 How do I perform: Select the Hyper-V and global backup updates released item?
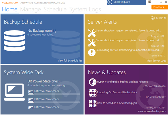point(122,82)
